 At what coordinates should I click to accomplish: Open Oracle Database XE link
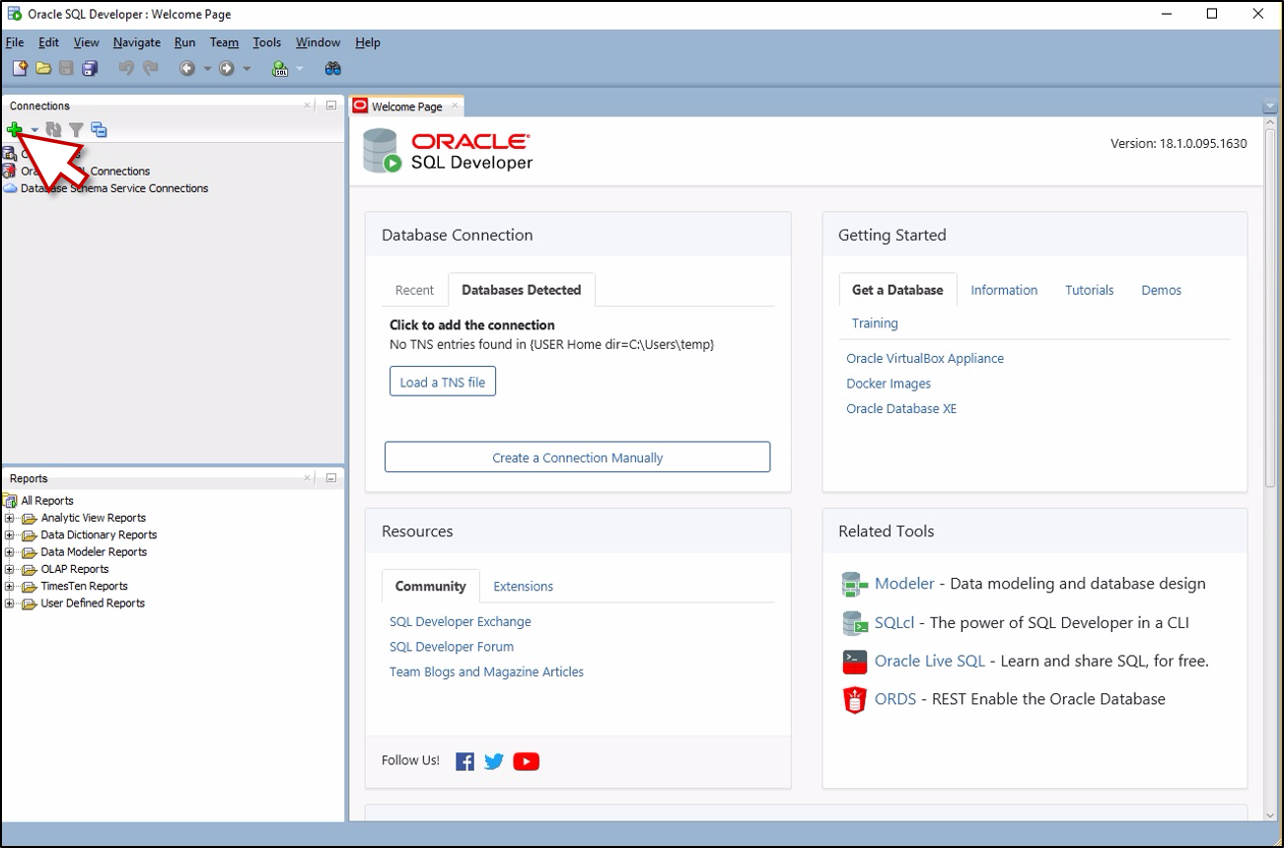pyautogui.click(x=901, y=408)
